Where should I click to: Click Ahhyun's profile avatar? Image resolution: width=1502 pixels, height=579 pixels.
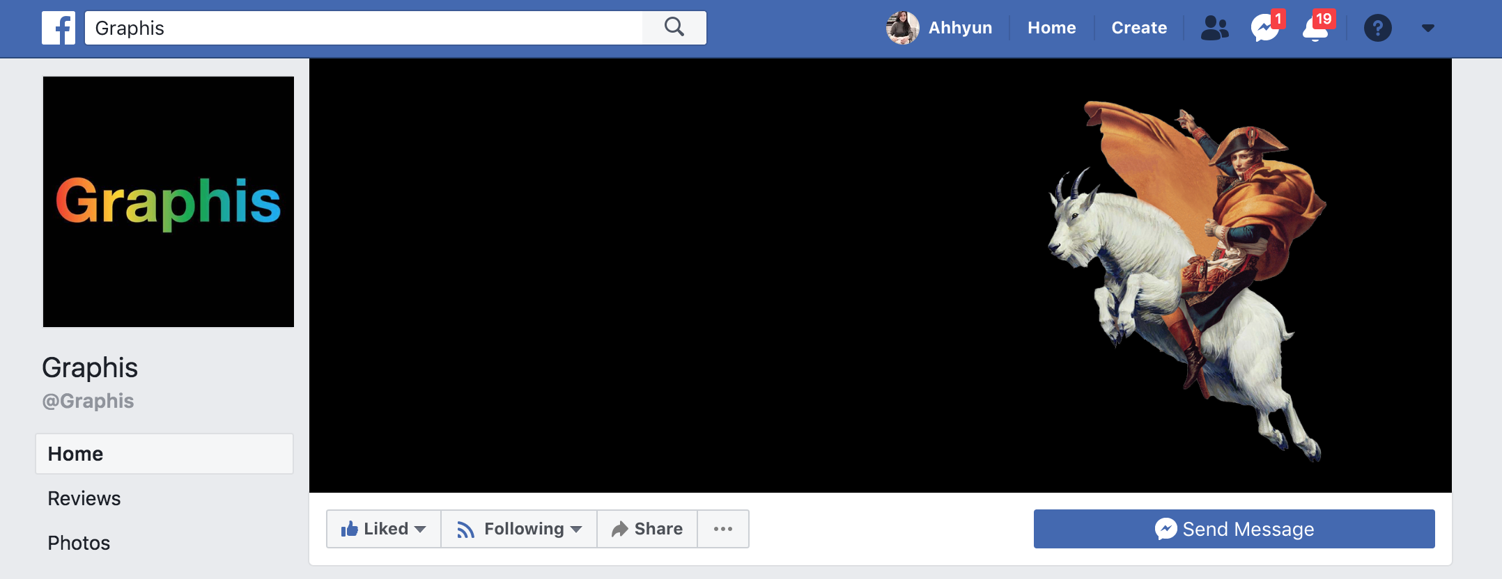tap(903, 28)
